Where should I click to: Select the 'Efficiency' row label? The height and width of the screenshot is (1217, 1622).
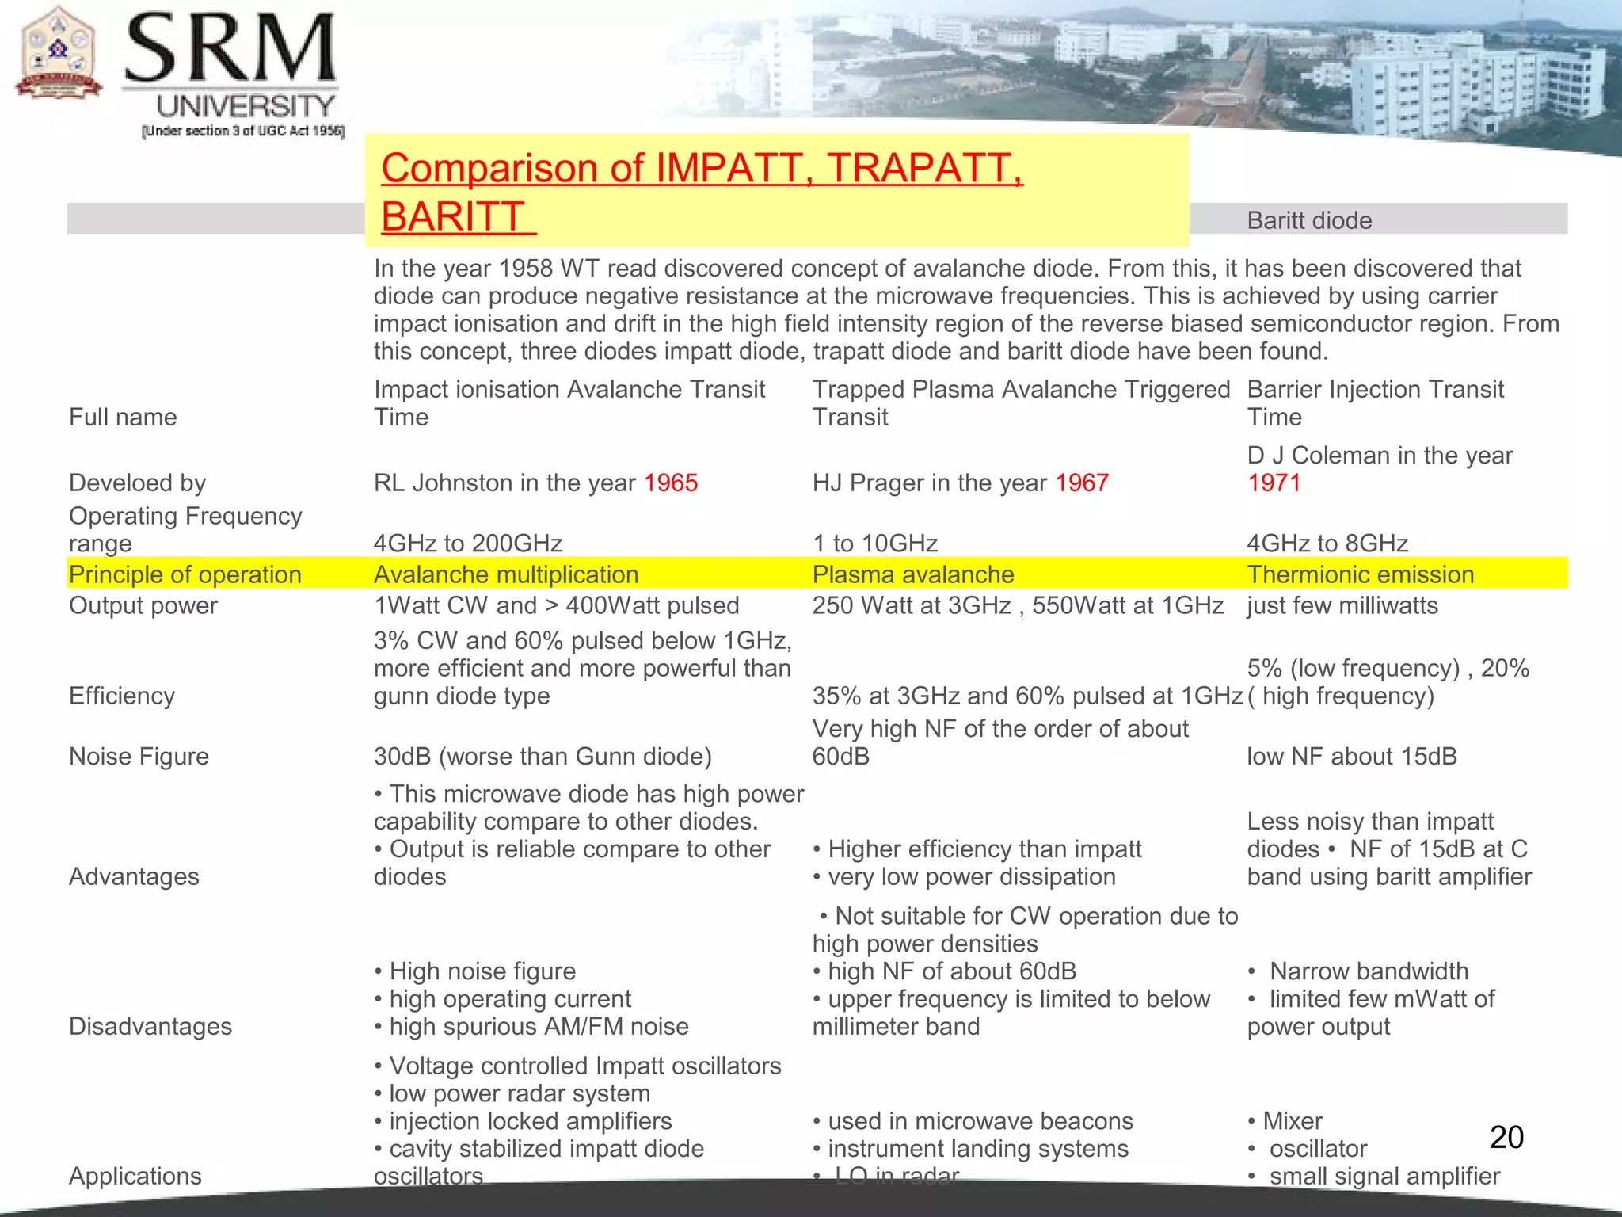click(x=122, y=696)
